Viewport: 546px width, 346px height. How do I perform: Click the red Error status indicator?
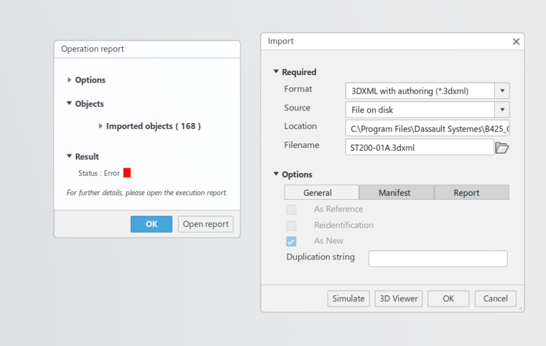click(x=127, y=173)
